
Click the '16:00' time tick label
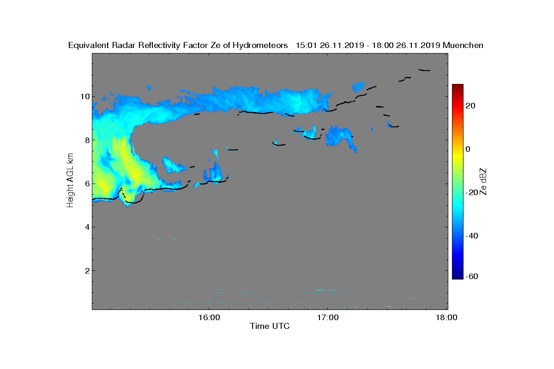coord(209,317)
